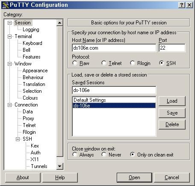195x186 pixels.
Task: Collapse the Window tree node
Action: 9,64
